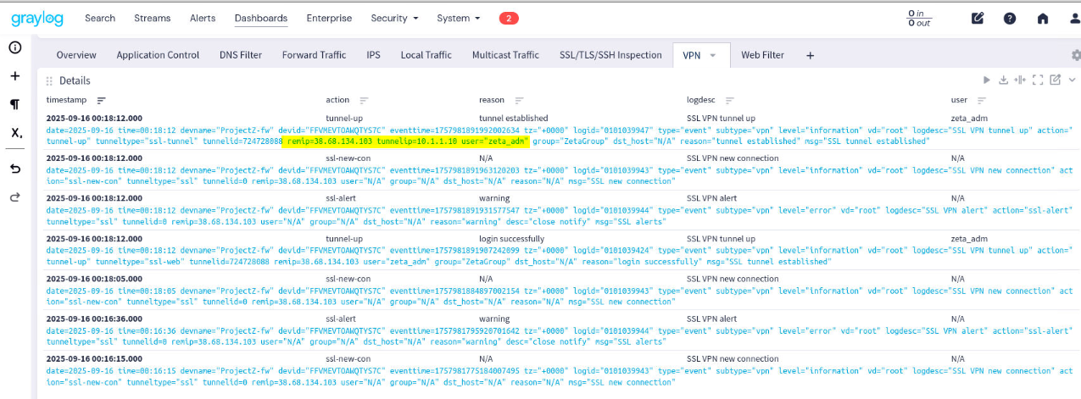This screenshot has width=1081, height=399.
Task: Open the sidebar description info icon
Action: [x=14, y=47]
